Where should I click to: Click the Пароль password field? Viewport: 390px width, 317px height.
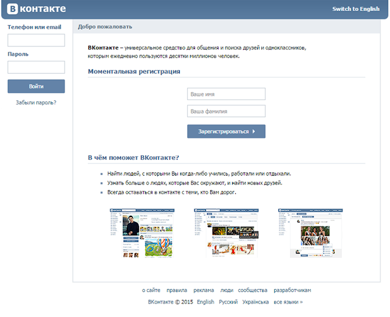36,67
